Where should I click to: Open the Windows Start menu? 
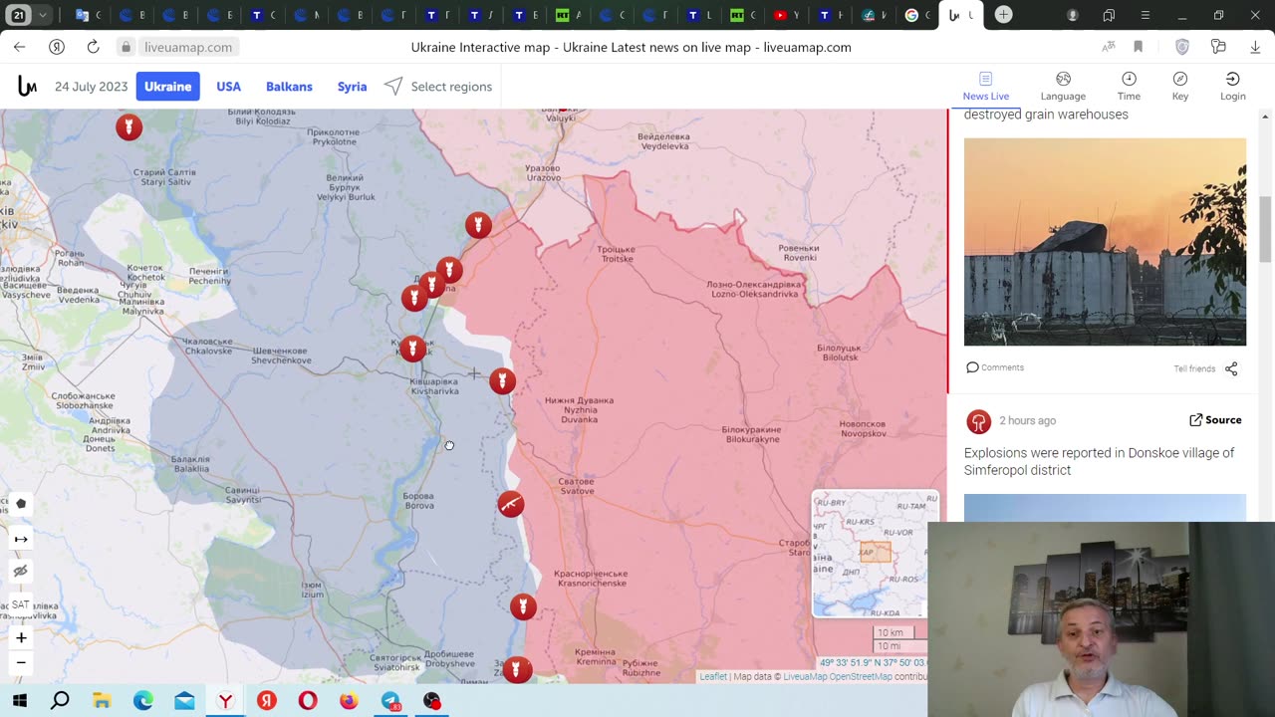[20, 701]
